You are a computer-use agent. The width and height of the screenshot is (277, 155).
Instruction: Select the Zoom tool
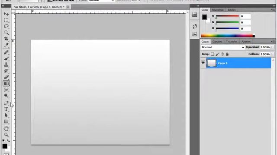6,135
